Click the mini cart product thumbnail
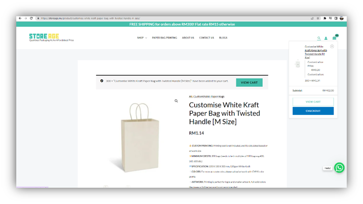This screenshot has height=204, width=363. click(298, 64)
